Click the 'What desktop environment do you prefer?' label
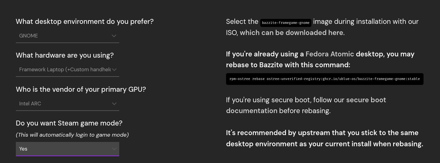440x163 pixels. tap(84, 22)
